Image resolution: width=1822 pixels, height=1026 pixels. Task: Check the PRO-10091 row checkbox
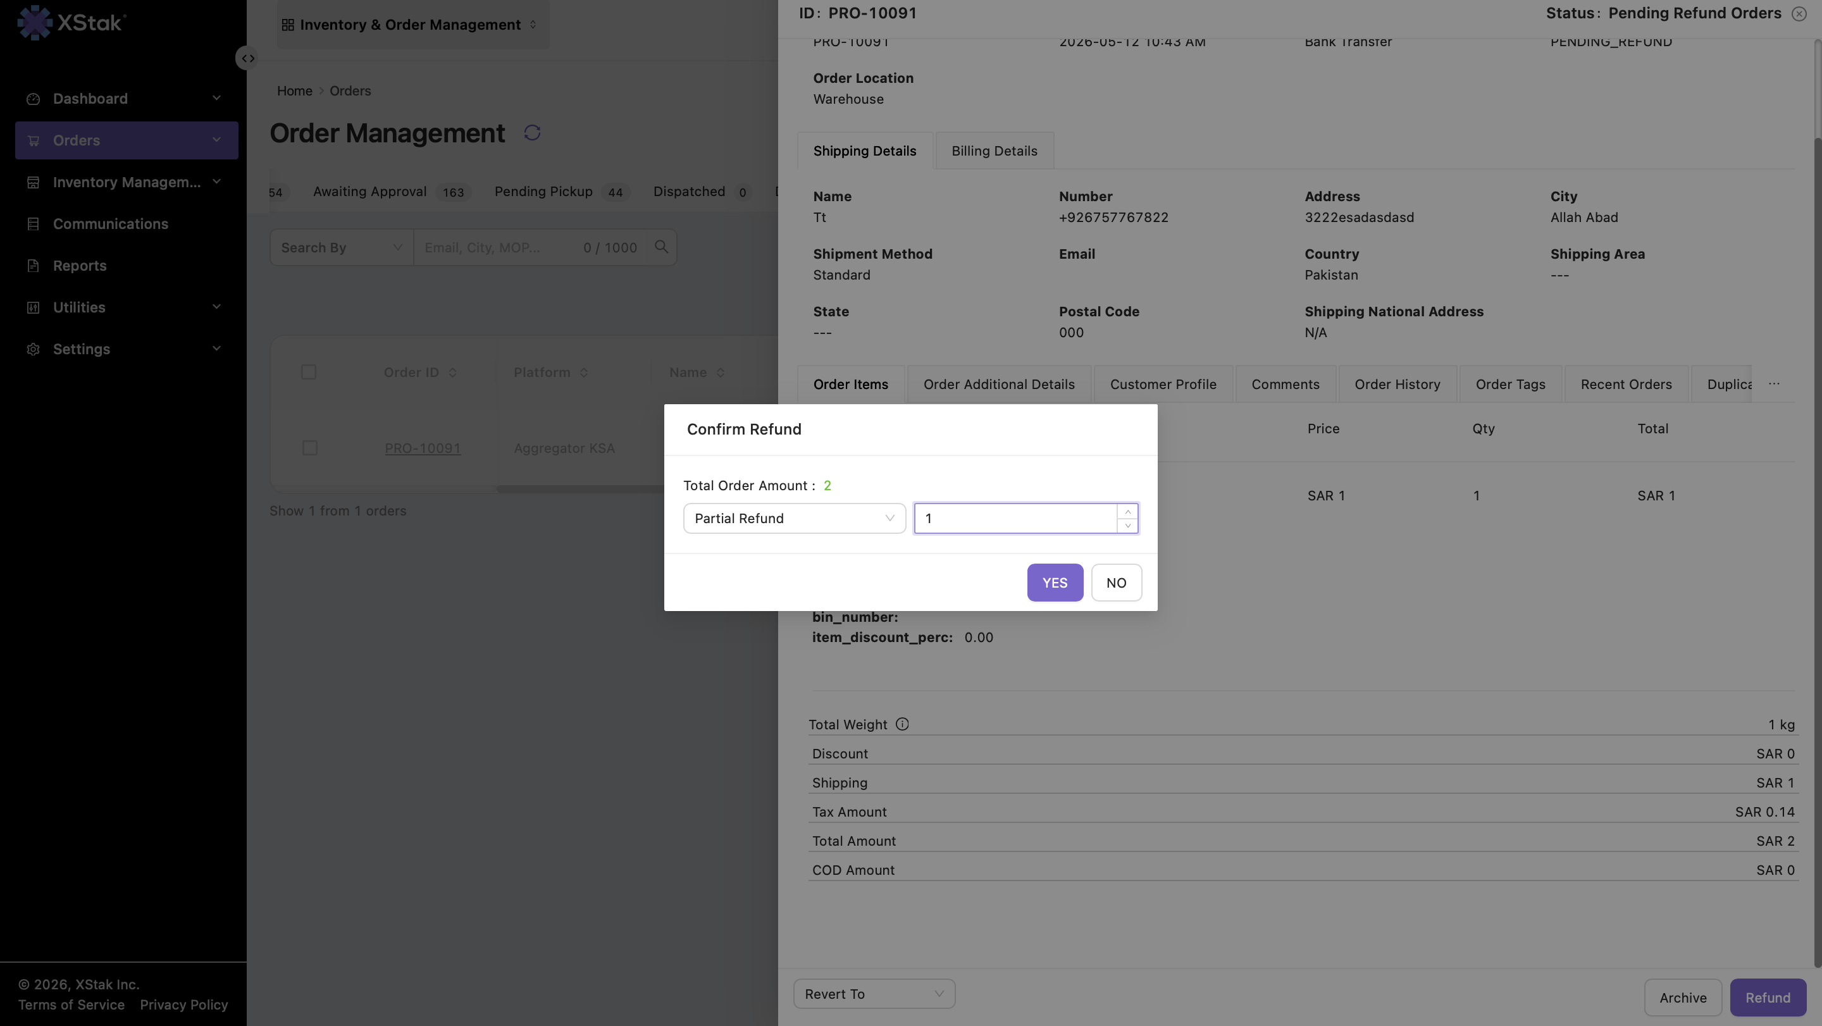coord(310,448)
